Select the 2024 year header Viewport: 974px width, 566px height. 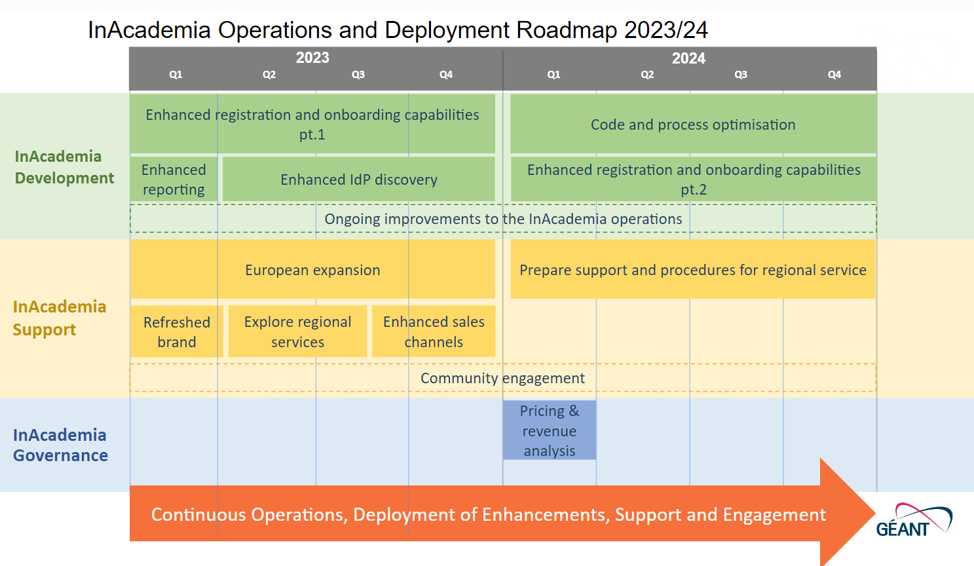coord(688,58)
